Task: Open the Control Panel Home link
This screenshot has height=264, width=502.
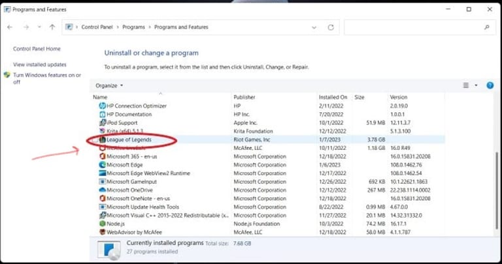Action: click(37, 49)
